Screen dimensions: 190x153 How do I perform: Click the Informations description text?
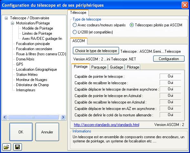(128, 139)
